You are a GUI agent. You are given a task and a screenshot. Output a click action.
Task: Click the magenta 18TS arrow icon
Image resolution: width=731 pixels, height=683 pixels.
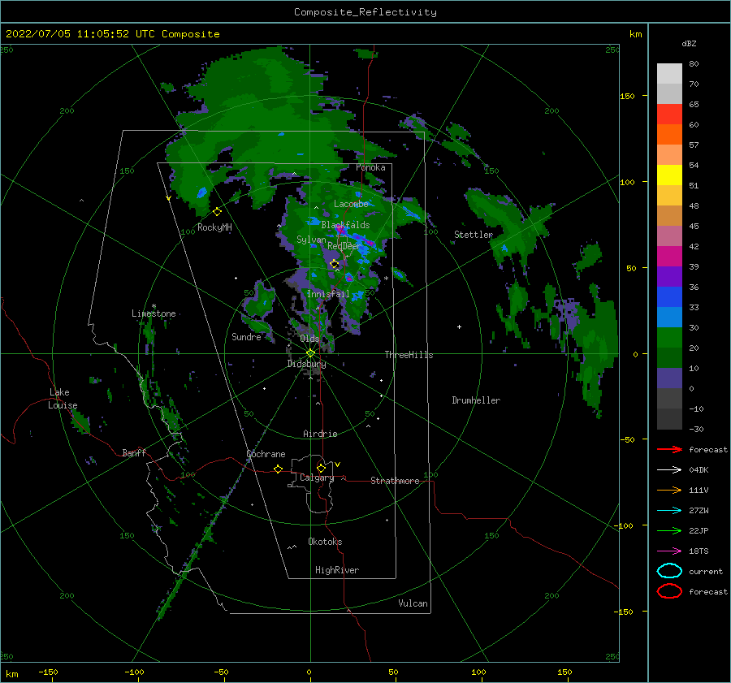(669, 551)
